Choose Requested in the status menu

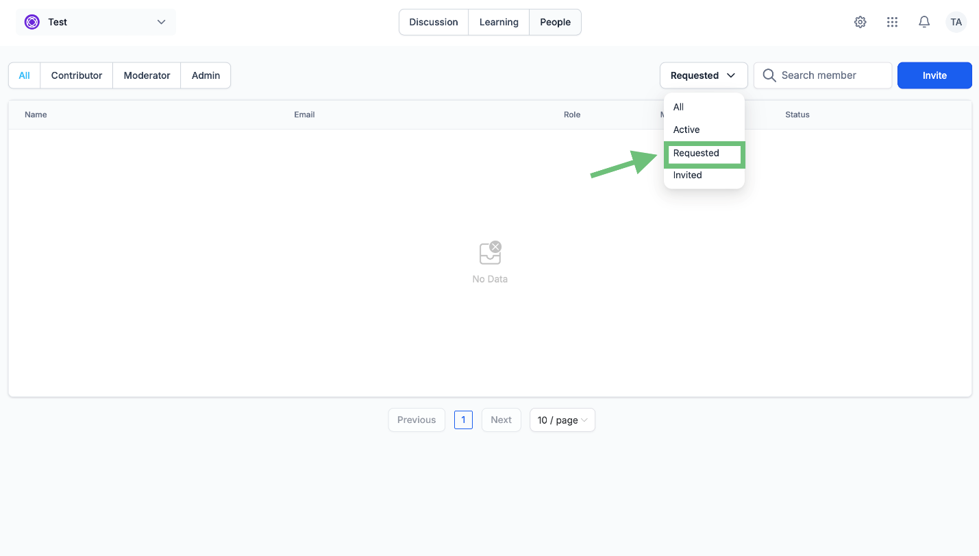704,153
